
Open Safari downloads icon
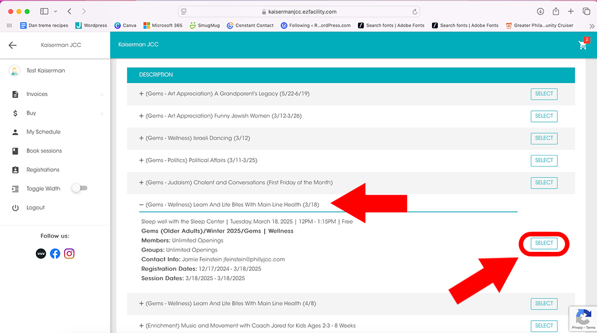tap(540, 11)
